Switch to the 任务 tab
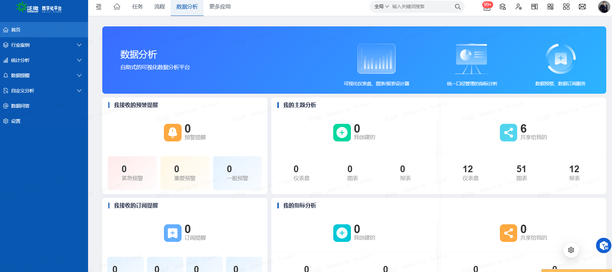 click(138, 7)
